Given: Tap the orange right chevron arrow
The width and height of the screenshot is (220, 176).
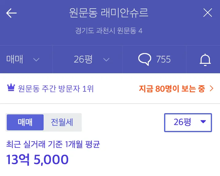Looking at the screenshot, I should [x=211, y=89].
